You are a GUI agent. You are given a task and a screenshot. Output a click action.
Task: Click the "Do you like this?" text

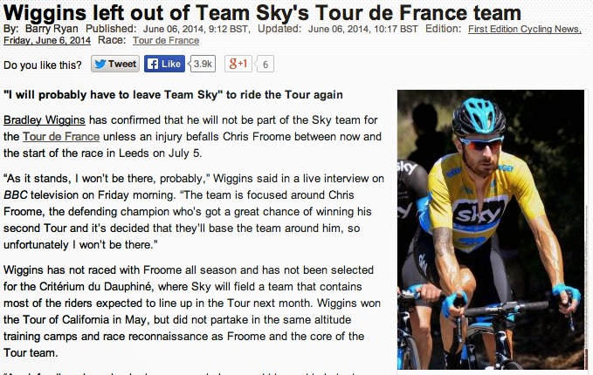(43, 65)
